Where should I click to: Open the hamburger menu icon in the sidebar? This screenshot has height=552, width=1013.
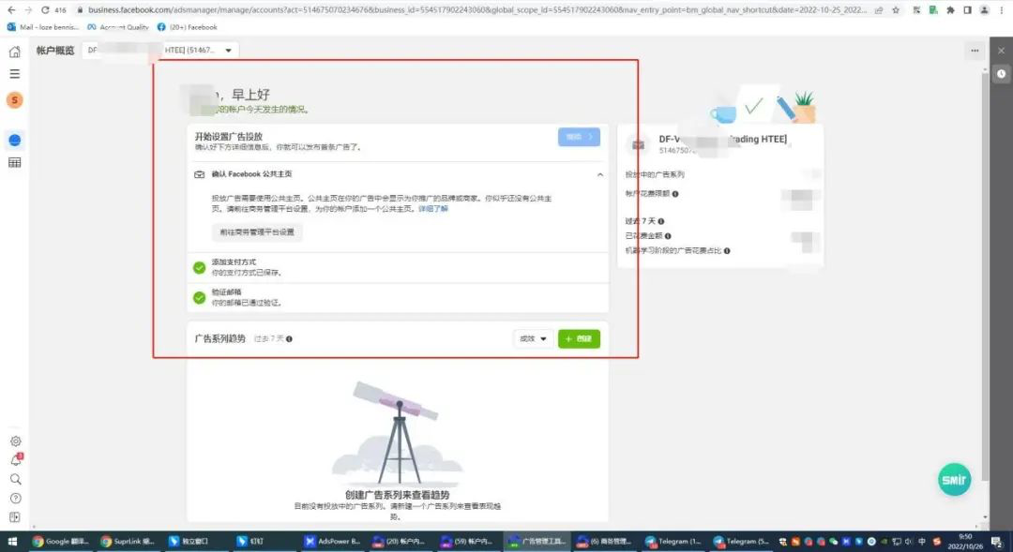[14, 74]
